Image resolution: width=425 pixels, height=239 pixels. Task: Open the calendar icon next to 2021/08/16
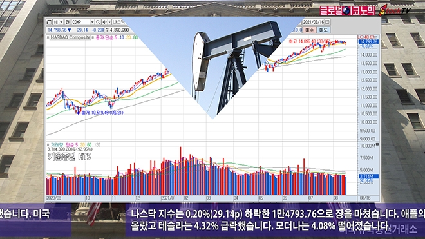tap(327, 22)
